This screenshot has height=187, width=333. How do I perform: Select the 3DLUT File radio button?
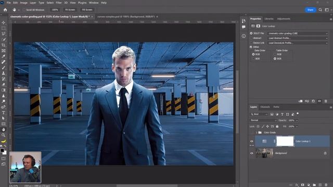click(251, 33)
